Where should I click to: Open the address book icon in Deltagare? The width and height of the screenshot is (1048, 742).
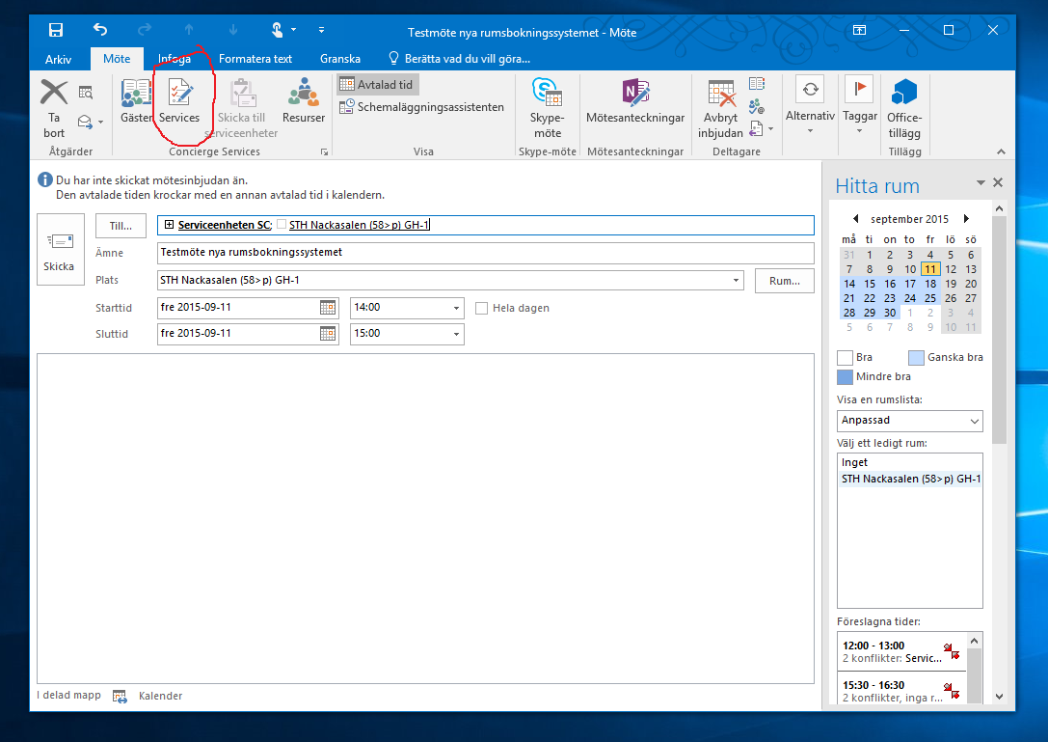(x=757, y=84)
